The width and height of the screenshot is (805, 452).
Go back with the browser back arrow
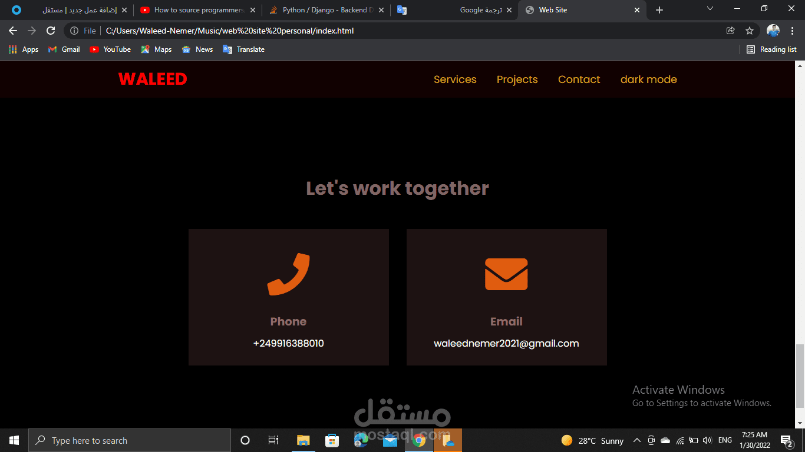[13, 31]
